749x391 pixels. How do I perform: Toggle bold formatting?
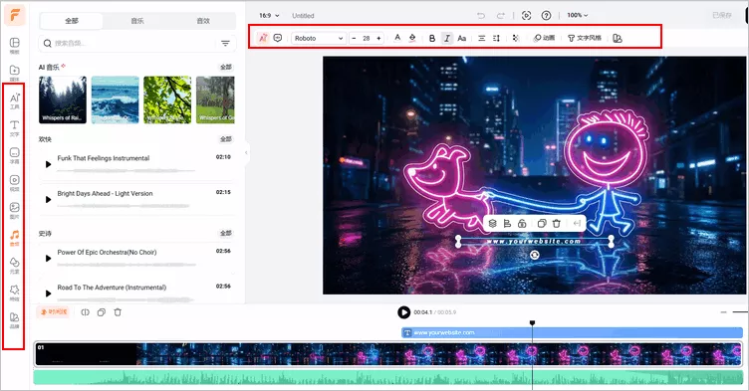coord(432,38)
